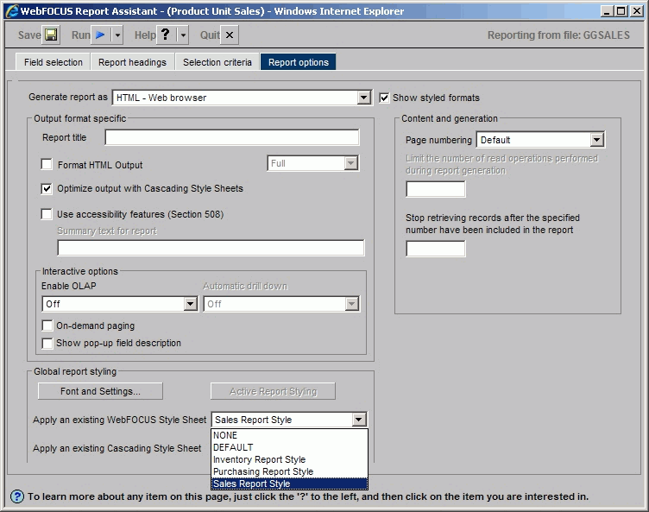The image size is (649, 512).
Task: Click the Active Report Styling button
Action: [273, 391]
